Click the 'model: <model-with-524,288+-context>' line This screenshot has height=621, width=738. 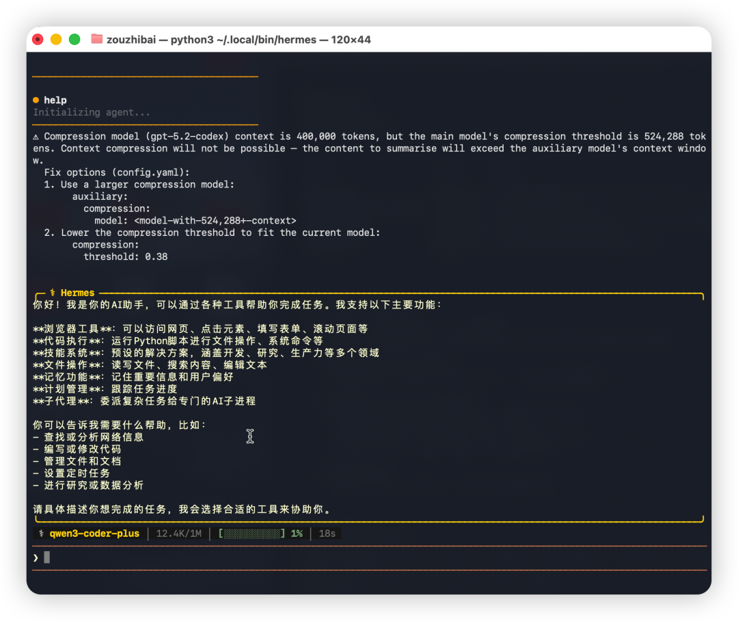pyautogui.click(x=195, y=220)
